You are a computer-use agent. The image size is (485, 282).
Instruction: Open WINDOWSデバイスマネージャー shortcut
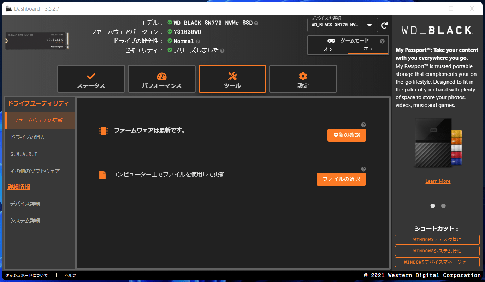coord(437,262)
